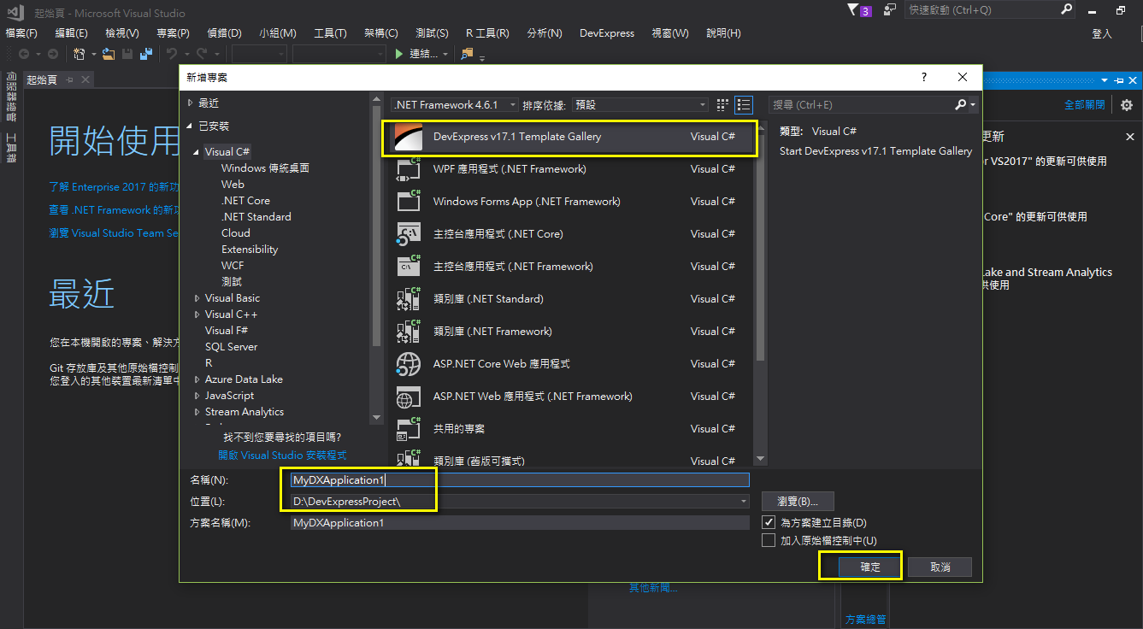The width and height of the screenshot is (1143, 629).
Task: Select ASP.NET Web 應用程式 (.NET Framework) icon
Action: tap(409, 397)
